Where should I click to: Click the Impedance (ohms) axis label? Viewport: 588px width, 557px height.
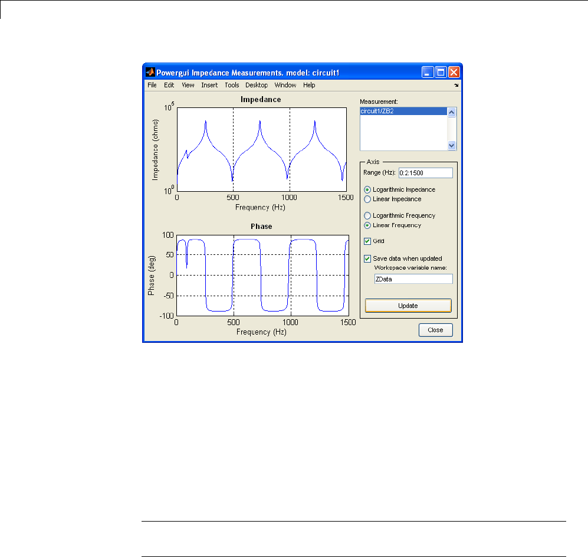coord(155,150)
